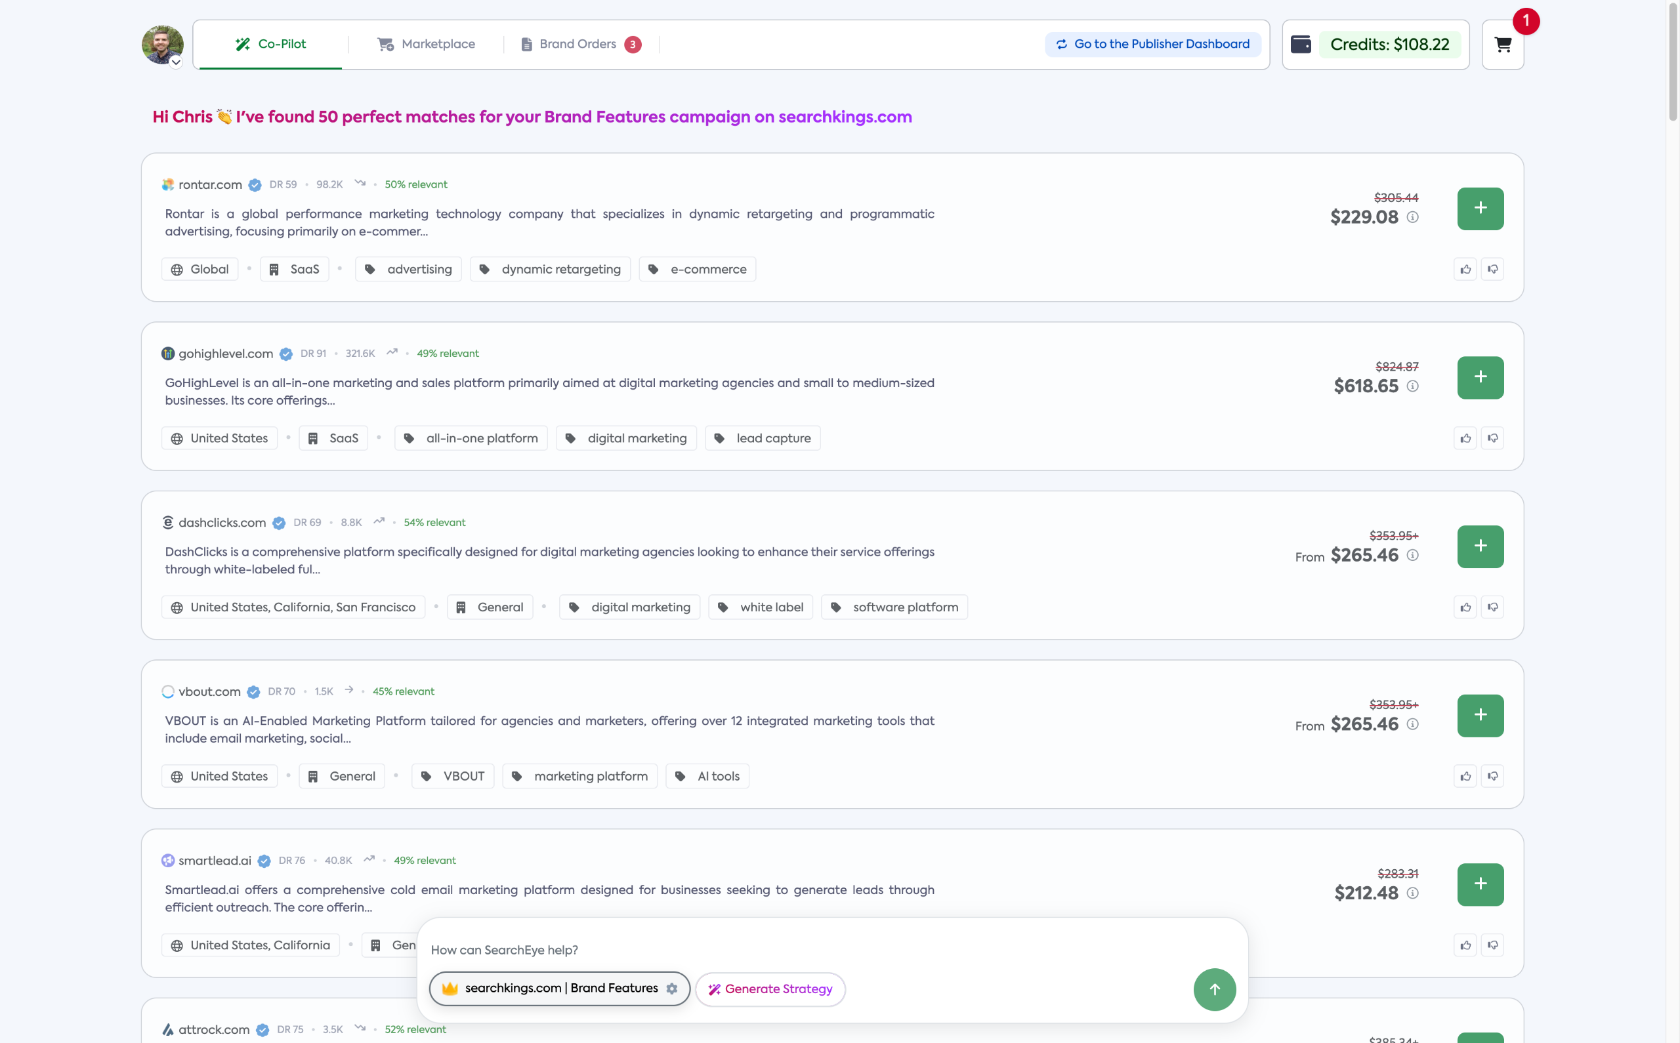Open the Brand Orders tab
This screenshot has height=1043, width=1680.
(579, 45)
